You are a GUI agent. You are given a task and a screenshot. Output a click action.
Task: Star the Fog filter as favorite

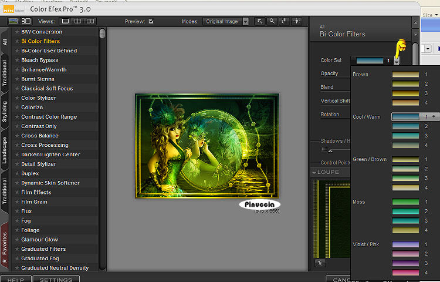coord(17,220)
